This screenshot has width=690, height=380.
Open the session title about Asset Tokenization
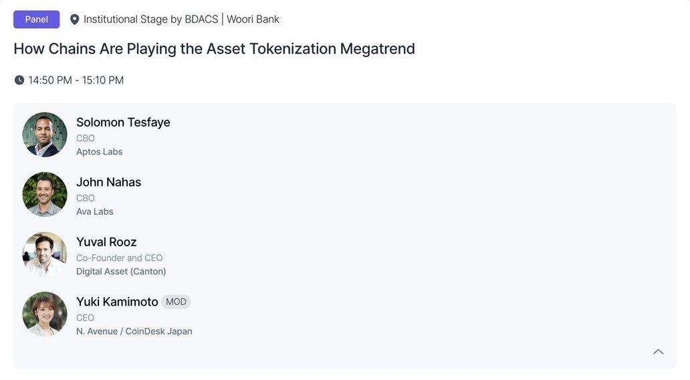(x=215, y=49)
